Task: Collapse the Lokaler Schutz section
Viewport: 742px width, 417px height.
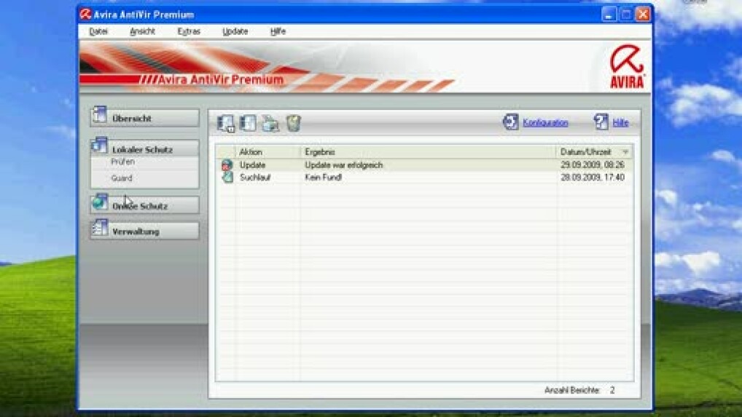Action: tap(144, 148)
